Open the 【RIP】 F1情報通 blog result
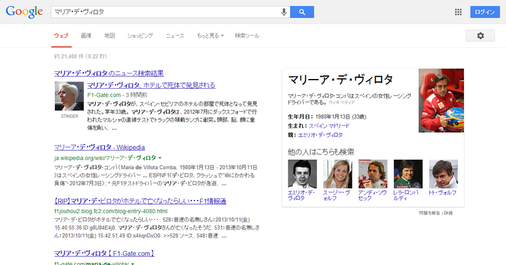The width and height of the screenshot is (506, 265). pyautogui.click(x=140, y=201)
